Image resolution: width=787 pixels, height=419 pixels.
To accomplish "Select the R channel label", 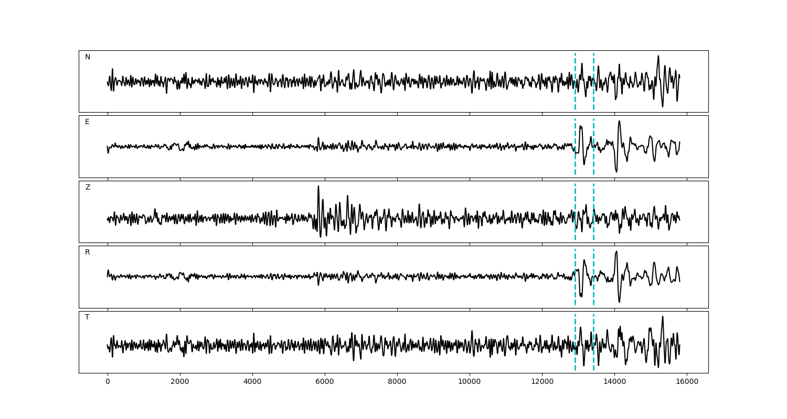I will [x=88, y=252].
